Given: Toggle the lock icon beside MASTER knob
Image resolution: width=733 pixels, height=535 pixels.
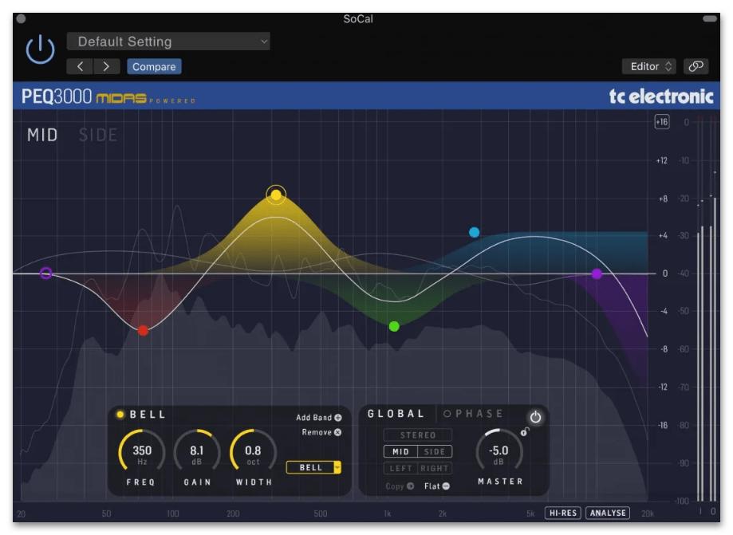Looking at the screenshot, I should (x=525, y=431).
